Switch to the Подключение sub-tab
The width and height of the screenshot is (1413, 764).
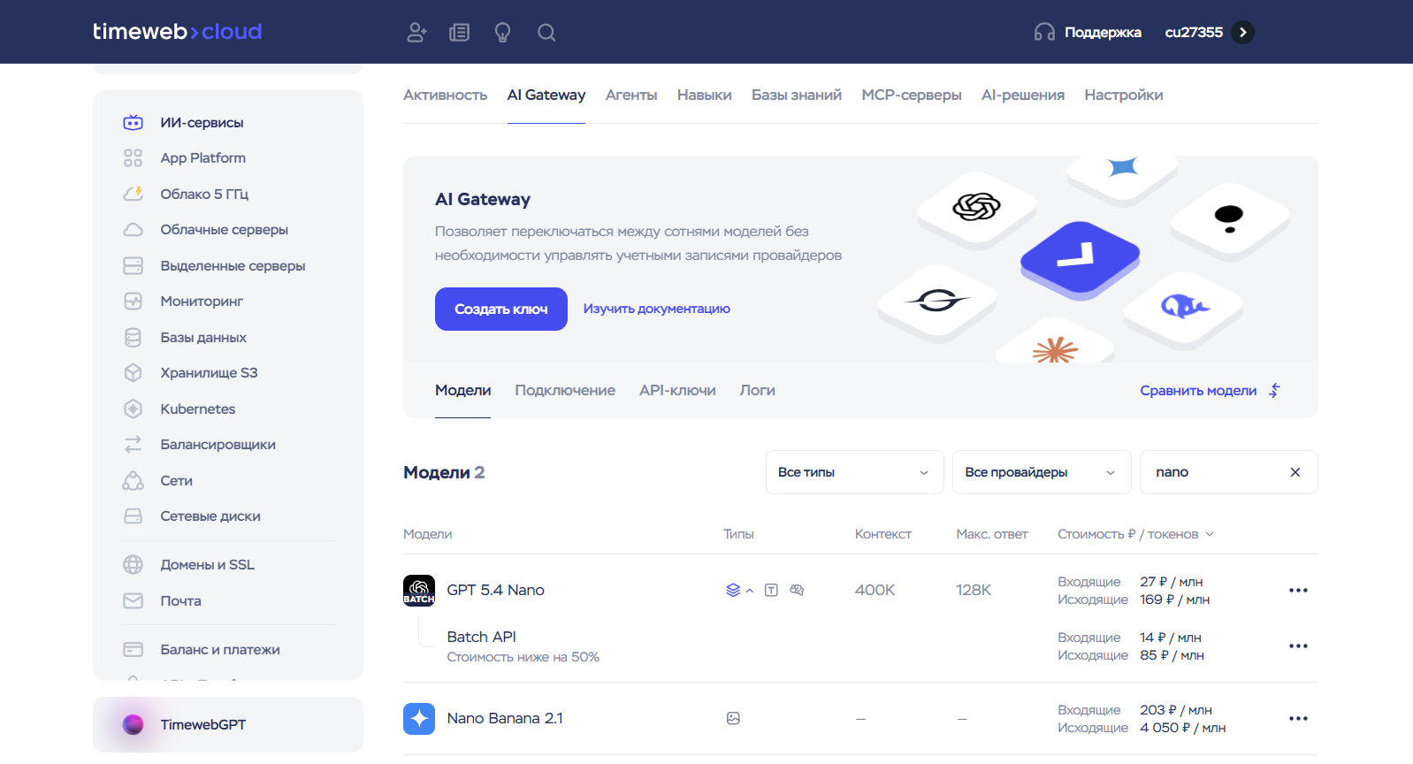(x=565, y=390)
